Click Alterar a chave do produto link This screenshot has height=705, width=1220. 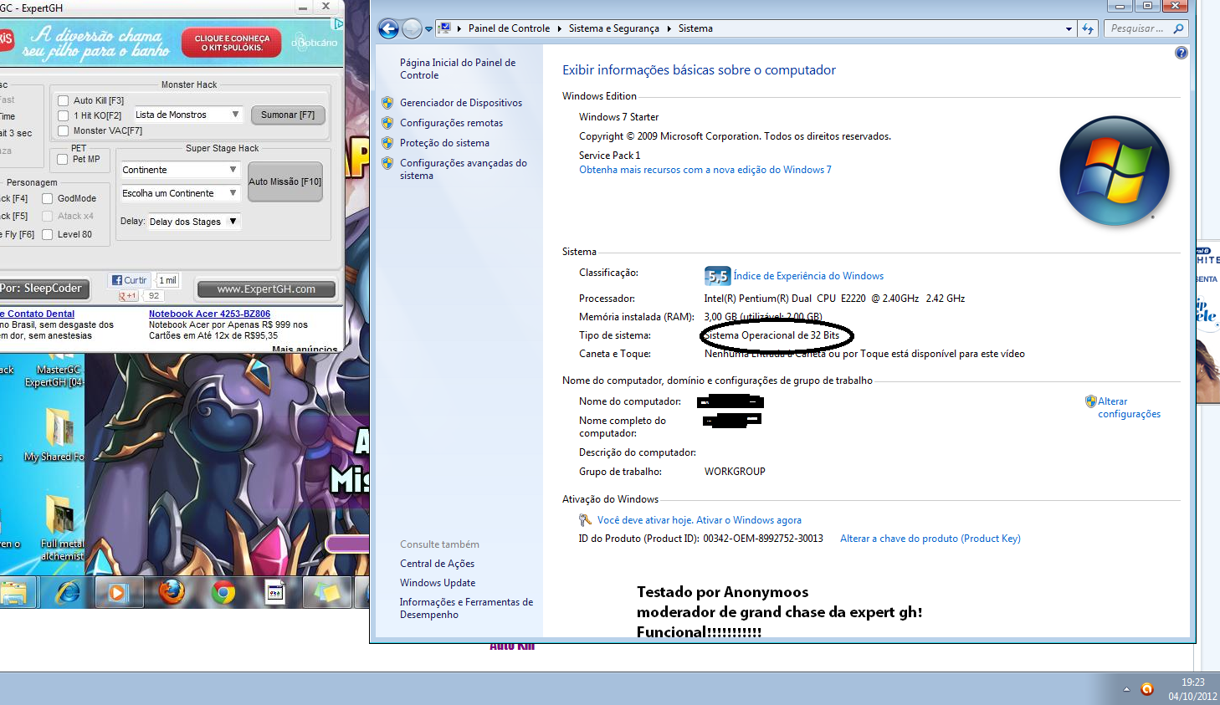click(930, 539)
